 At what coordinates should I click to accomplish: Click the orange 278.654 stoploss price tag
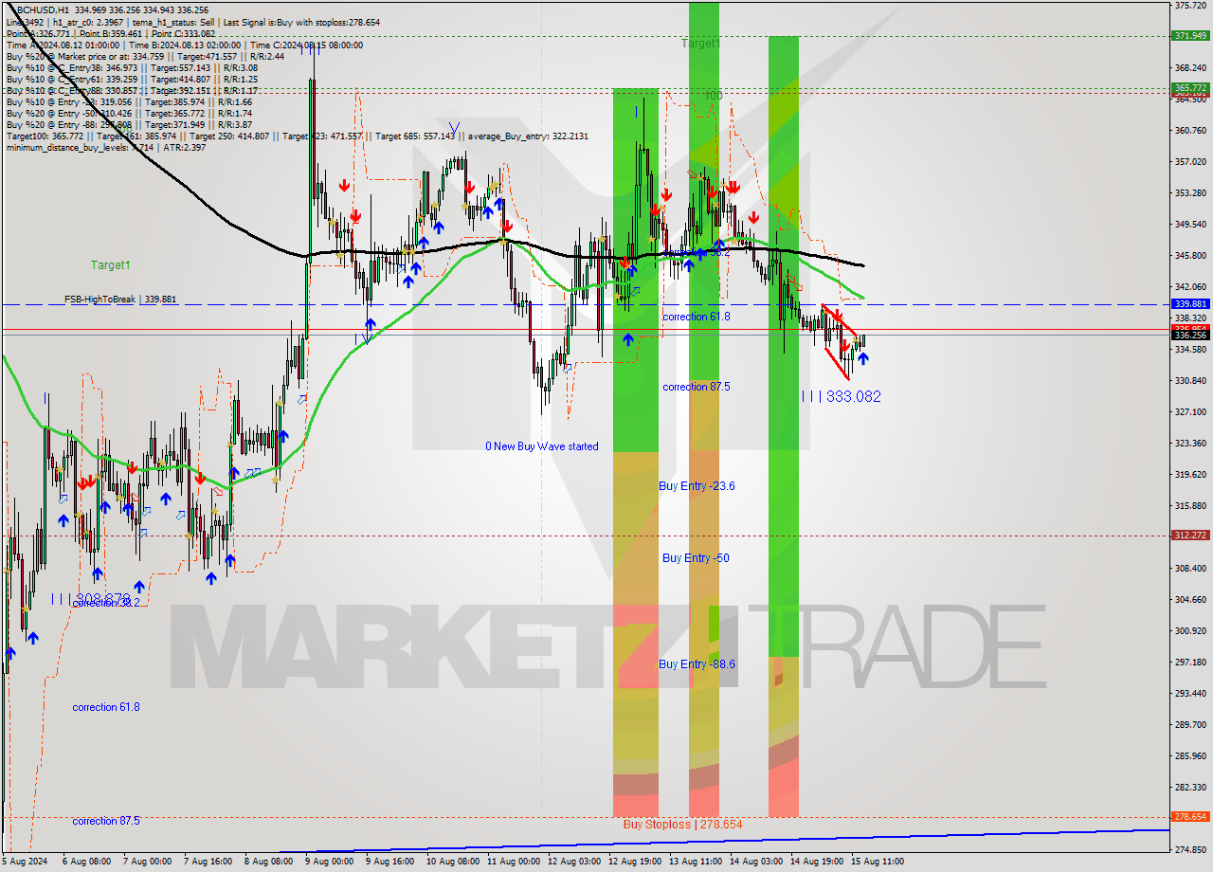pyautogui.click(x=1190, y=816)
